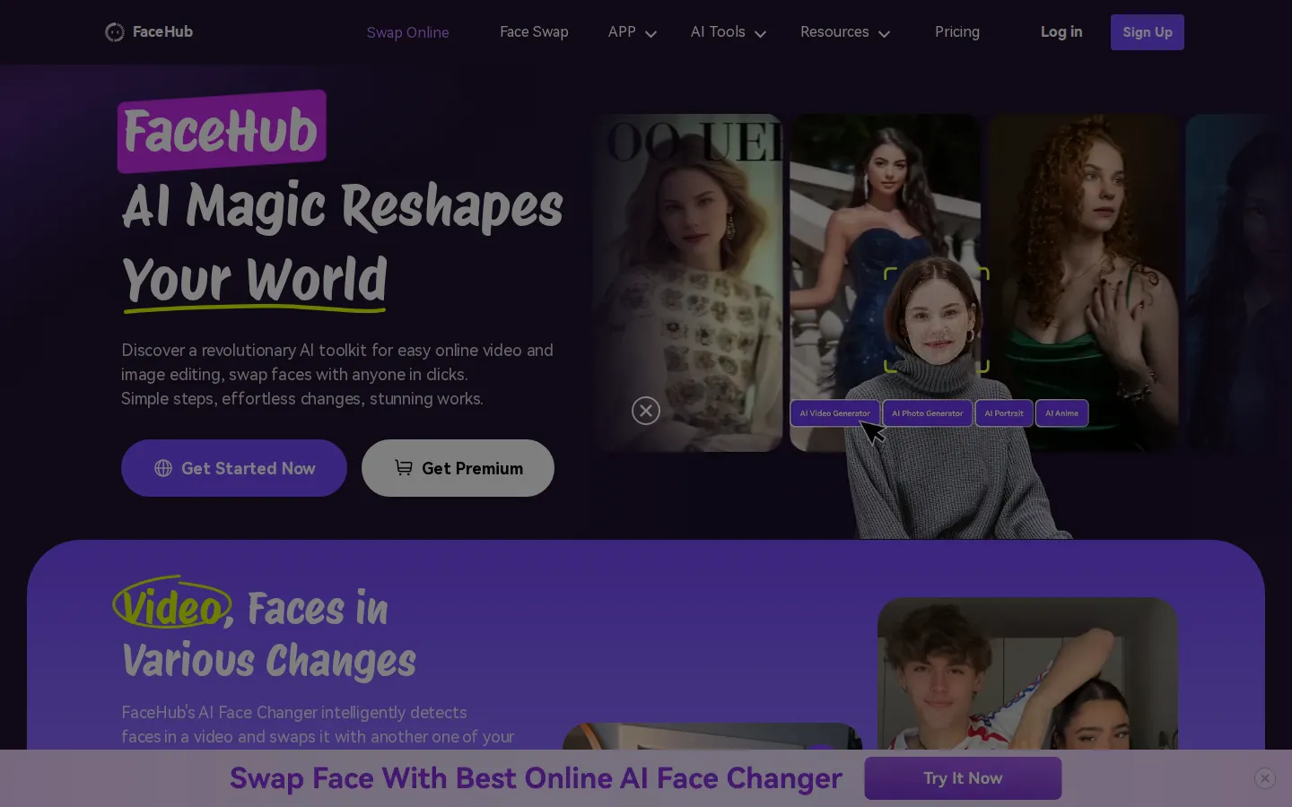Click the shopping cart icon in Get Premium
This screenshot has height=807, width=1292.
pyautogui.click(x=404, y=467)
